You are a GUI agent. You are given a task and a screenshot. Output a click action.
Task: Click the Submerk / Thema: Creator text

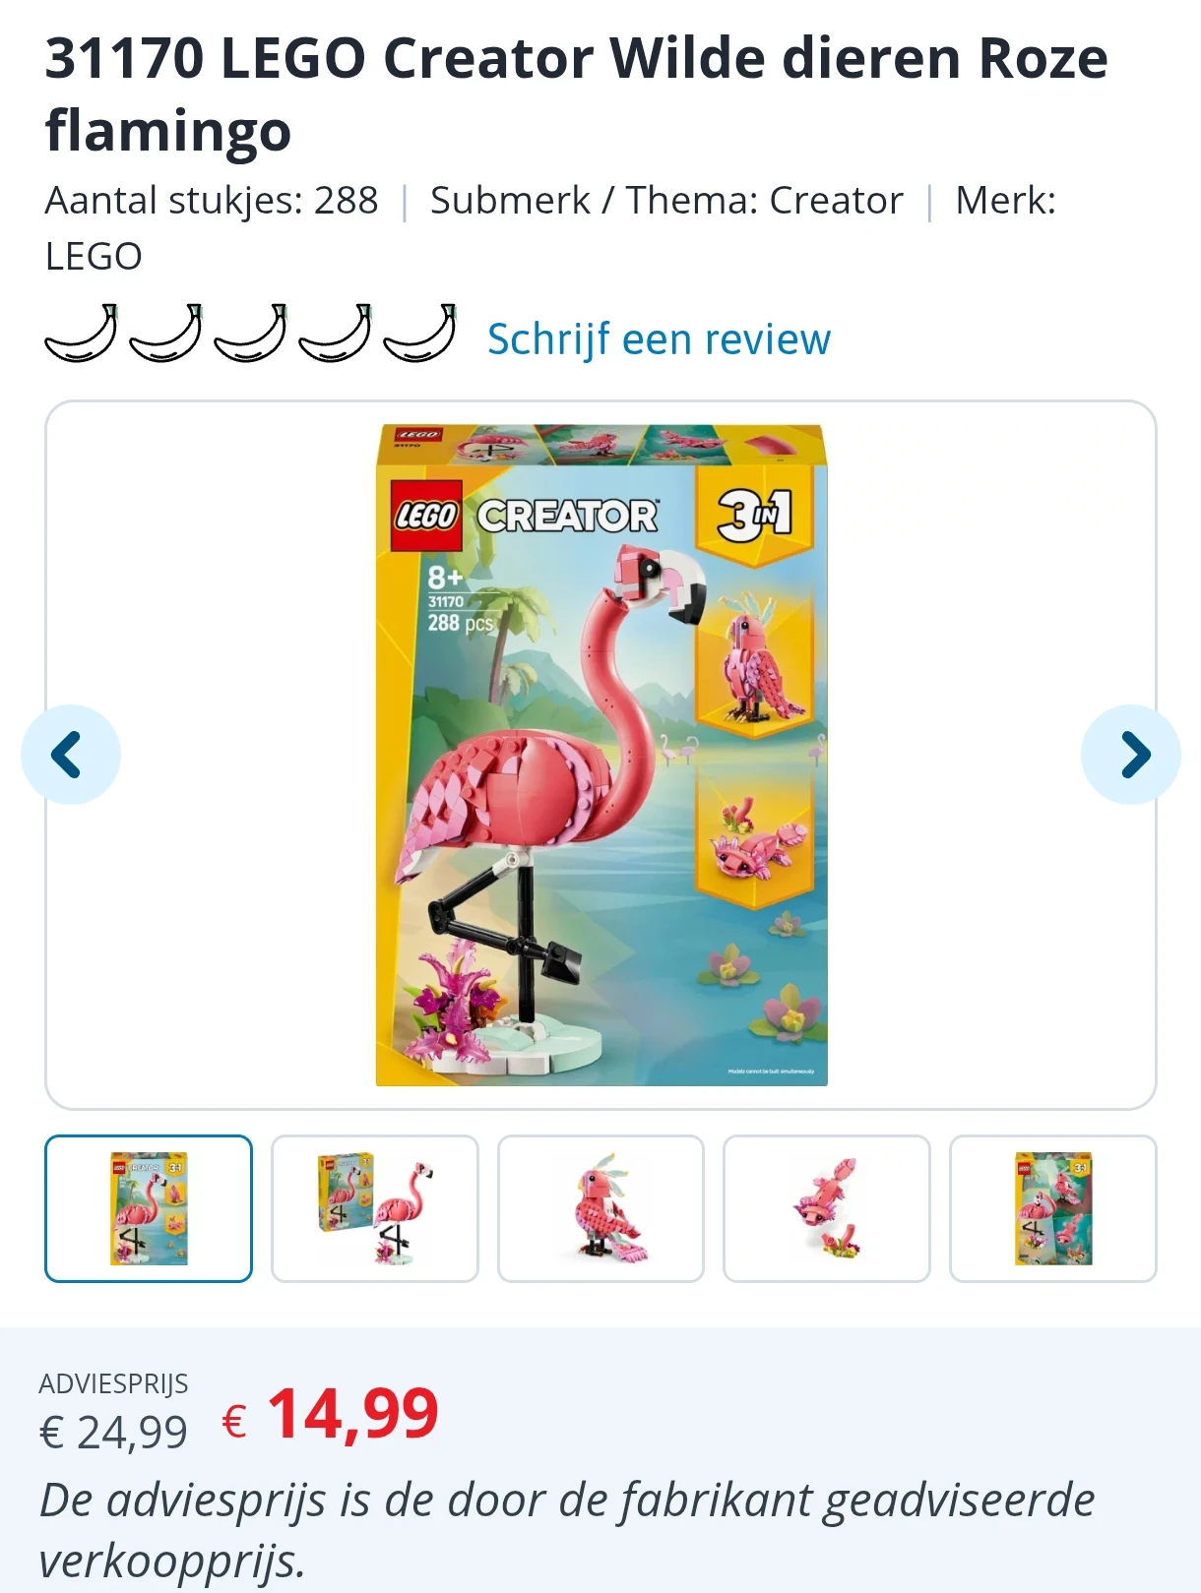pyautogui.click(x=666, y=201)
